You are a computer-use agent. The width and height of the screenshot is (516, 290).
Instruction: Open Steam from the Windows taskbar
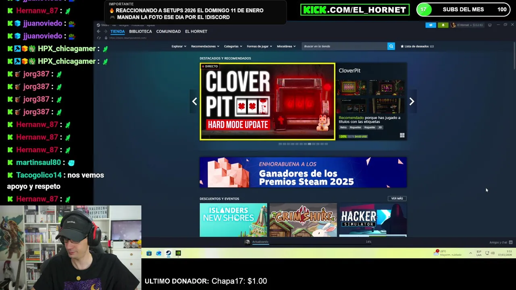169,253
